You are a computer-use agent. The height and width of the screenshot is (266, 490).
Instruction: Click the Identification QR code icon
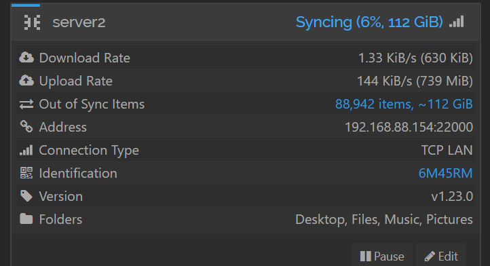click(26, 173)
